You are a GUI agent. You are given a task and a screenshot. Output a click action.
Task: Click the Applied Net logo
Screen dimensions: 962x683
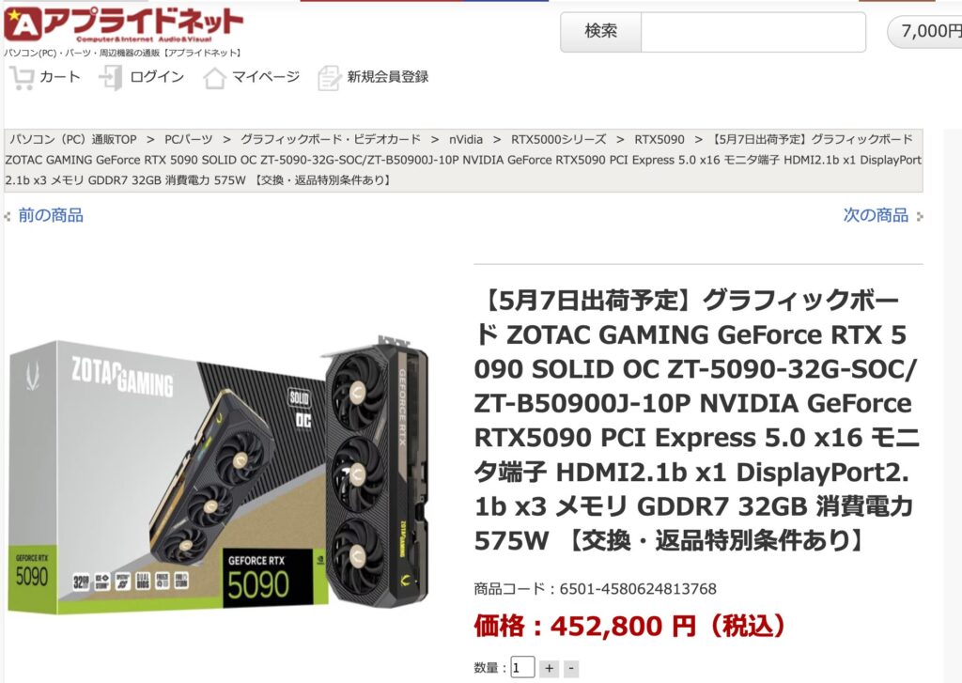[x=123, y=24]
